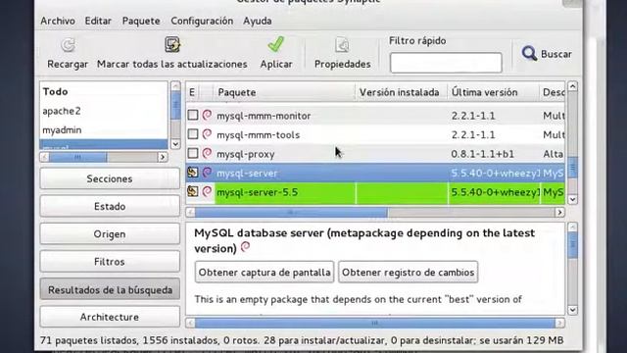Click package list scroll-down arrow
Viewport: 627px width, 353px height.
click(x=572, y=199)
